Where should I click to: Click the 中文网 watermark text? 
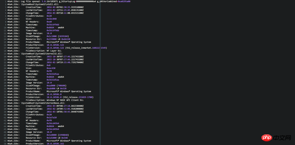(282, 138)
